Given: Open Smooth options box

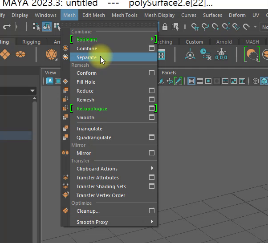Looking at the screenshot, I should click(152, 117).
